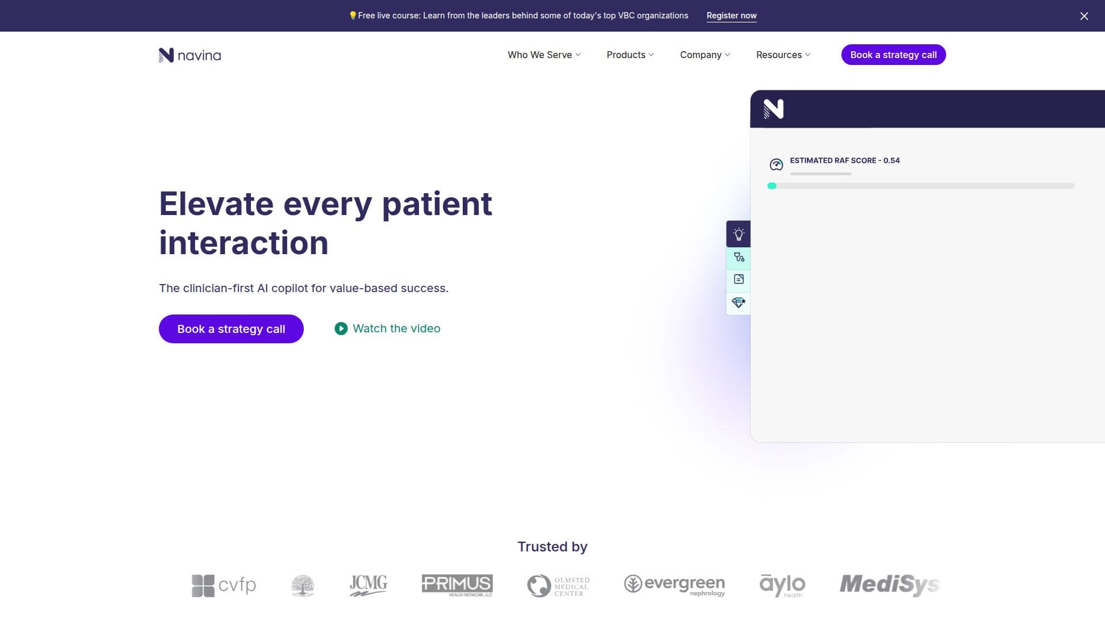Screen dimensions: 1105x621
Task: Dismiss the announcement banner with X
Action: tap(1084, 16)
